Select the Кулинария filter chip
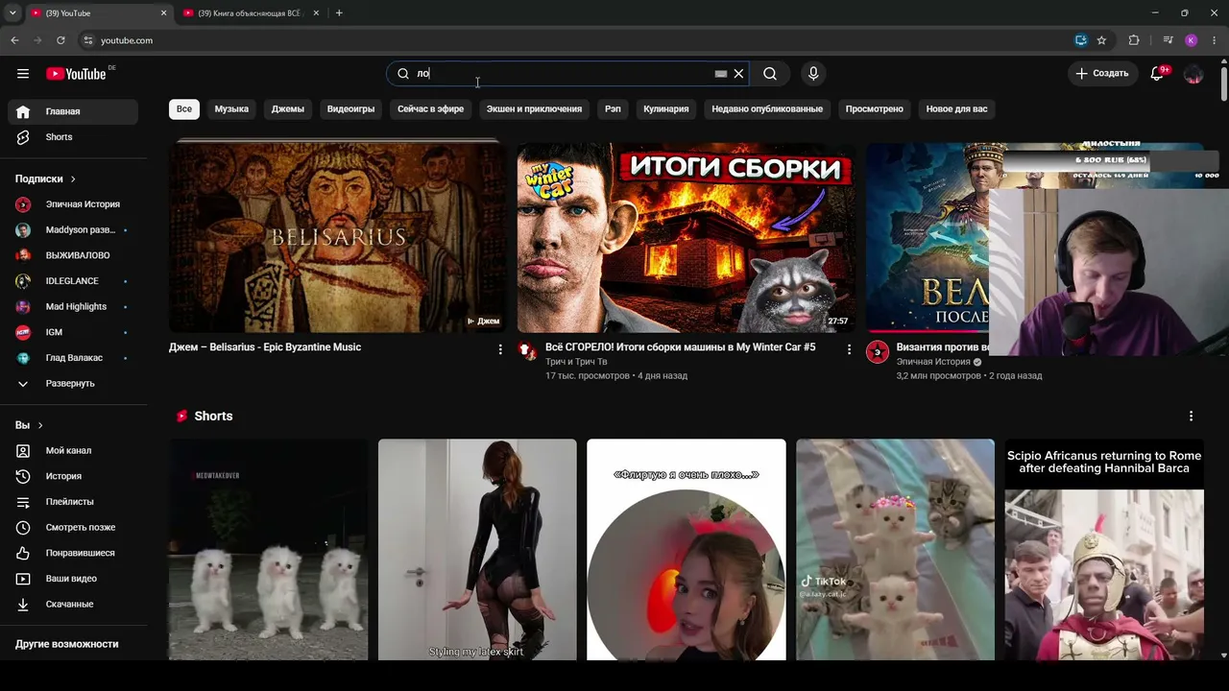This screenshot has height=691, width=1229. pyautogui.click(x=666, y=109)
